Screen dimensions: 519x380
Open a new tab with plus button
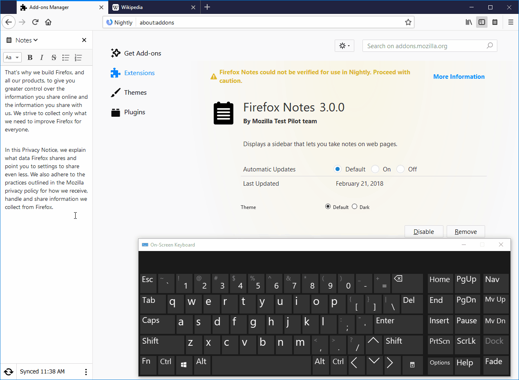[x=207, y=7]
